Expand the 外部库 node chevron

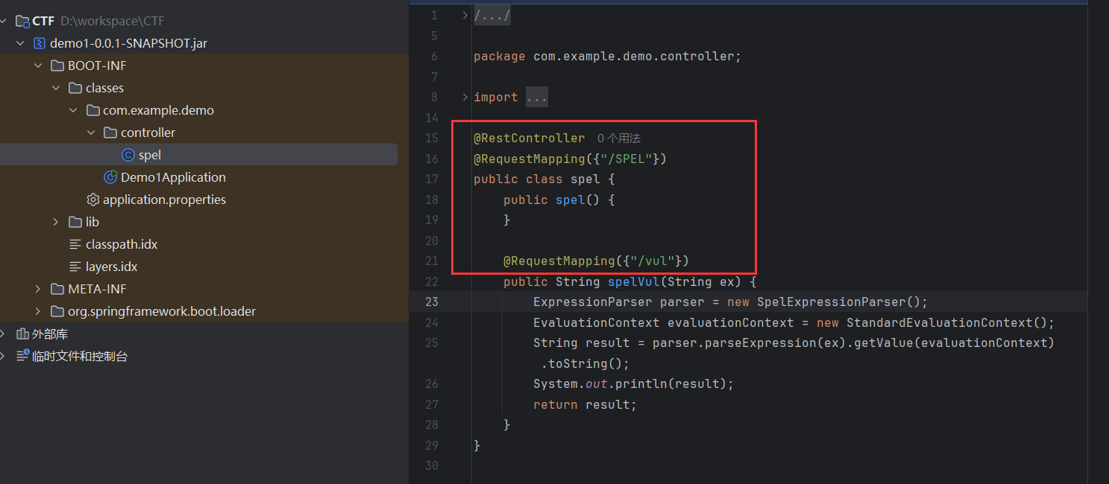(3, 334)
